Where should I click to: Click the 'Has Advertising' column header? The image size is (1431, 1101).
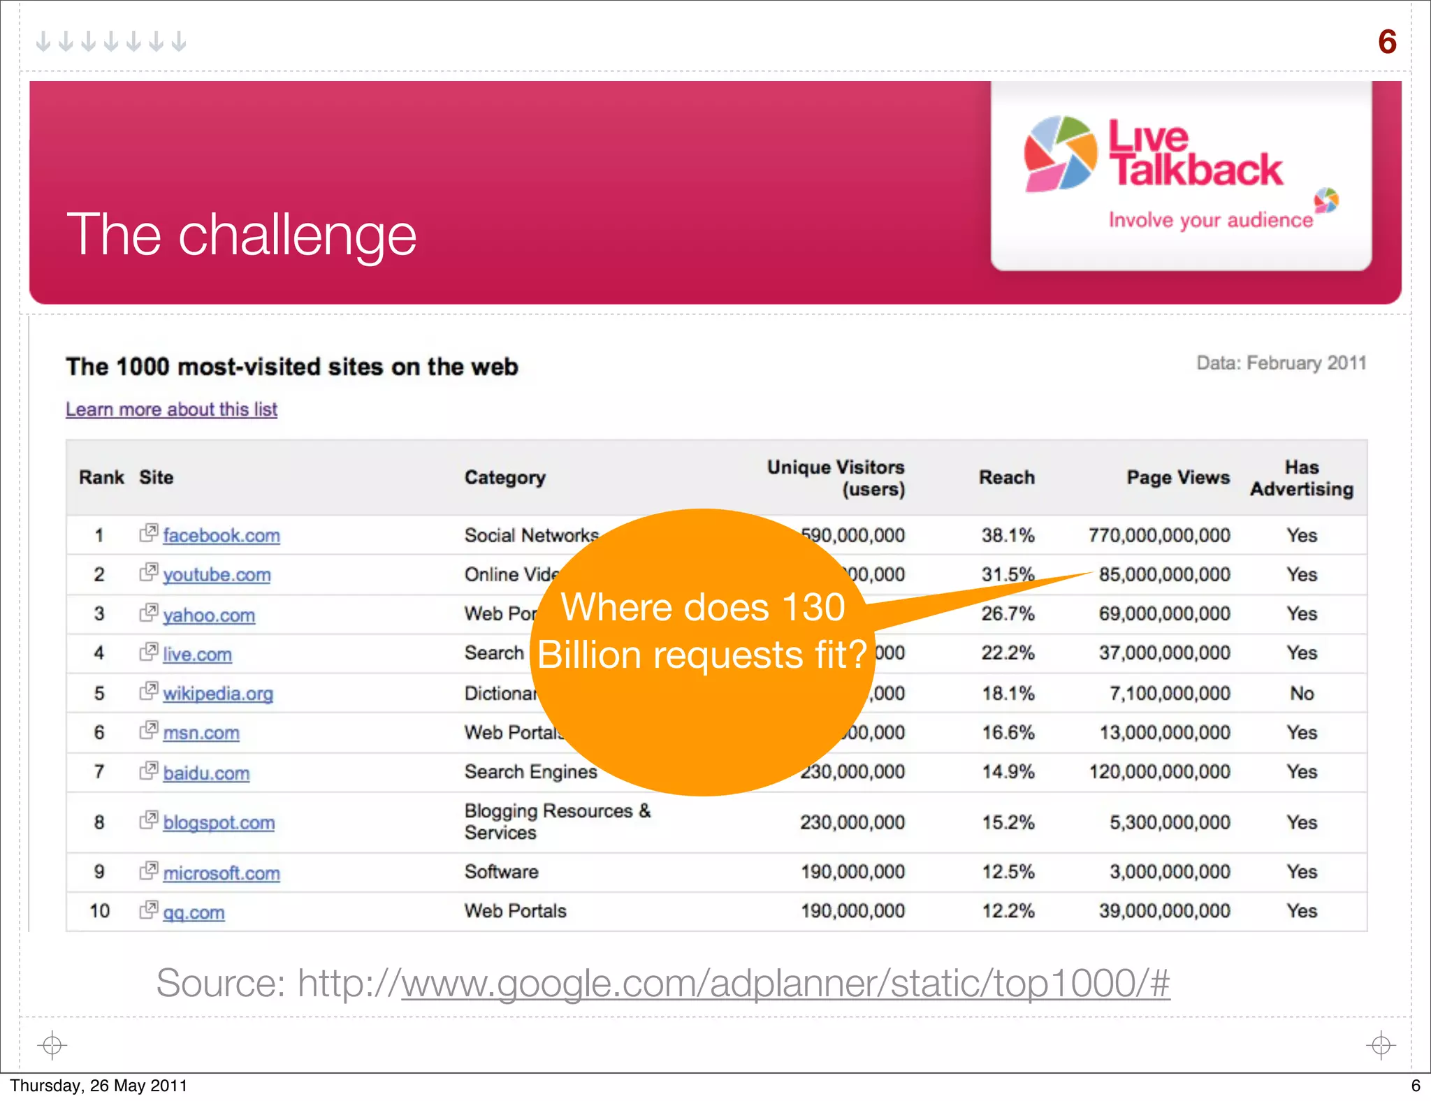[x=1302, y=478]
